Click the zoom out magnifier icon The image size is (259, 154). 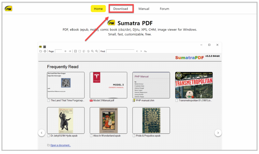pos(92,51)
